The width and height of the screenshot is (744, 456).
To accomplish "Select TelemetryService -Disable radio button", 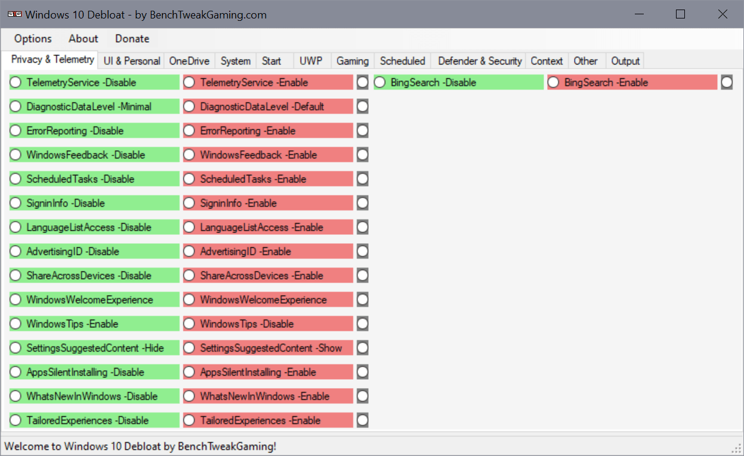I will (x=94, y=82).
